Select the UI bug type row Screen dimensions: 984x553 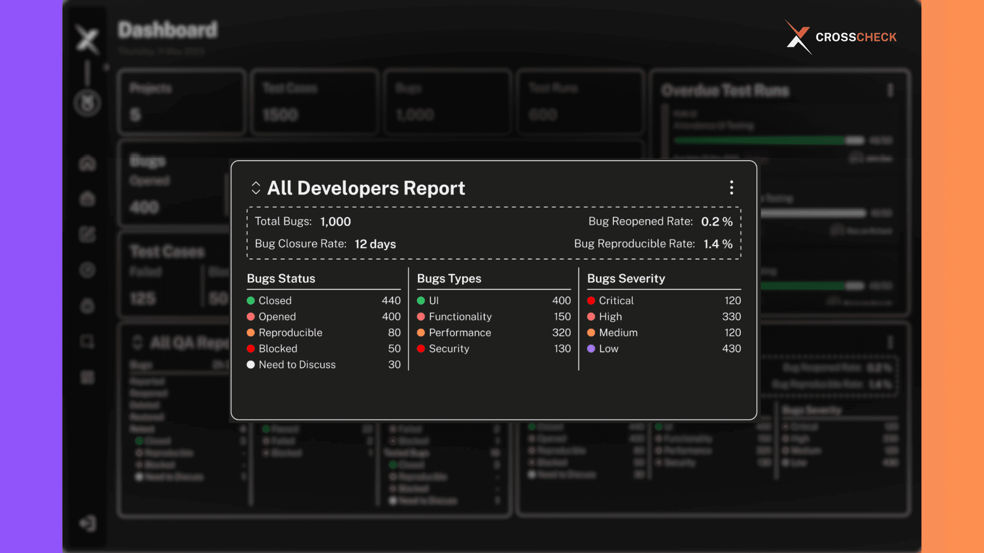click(494, 300)
